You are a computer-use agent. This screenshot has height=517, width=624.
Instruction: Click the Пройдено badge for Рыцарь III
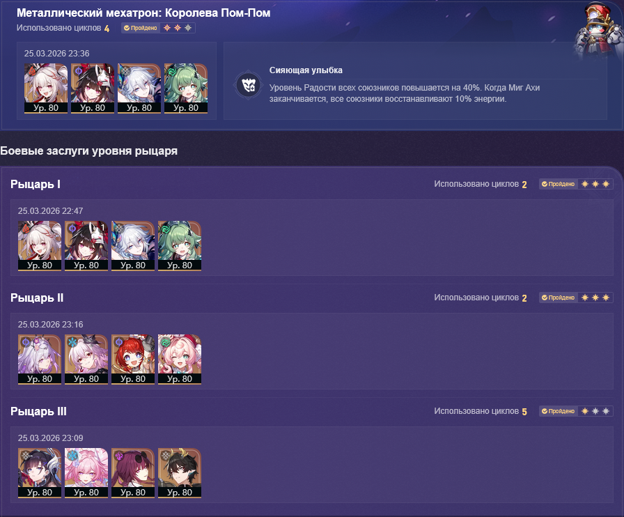558,411
